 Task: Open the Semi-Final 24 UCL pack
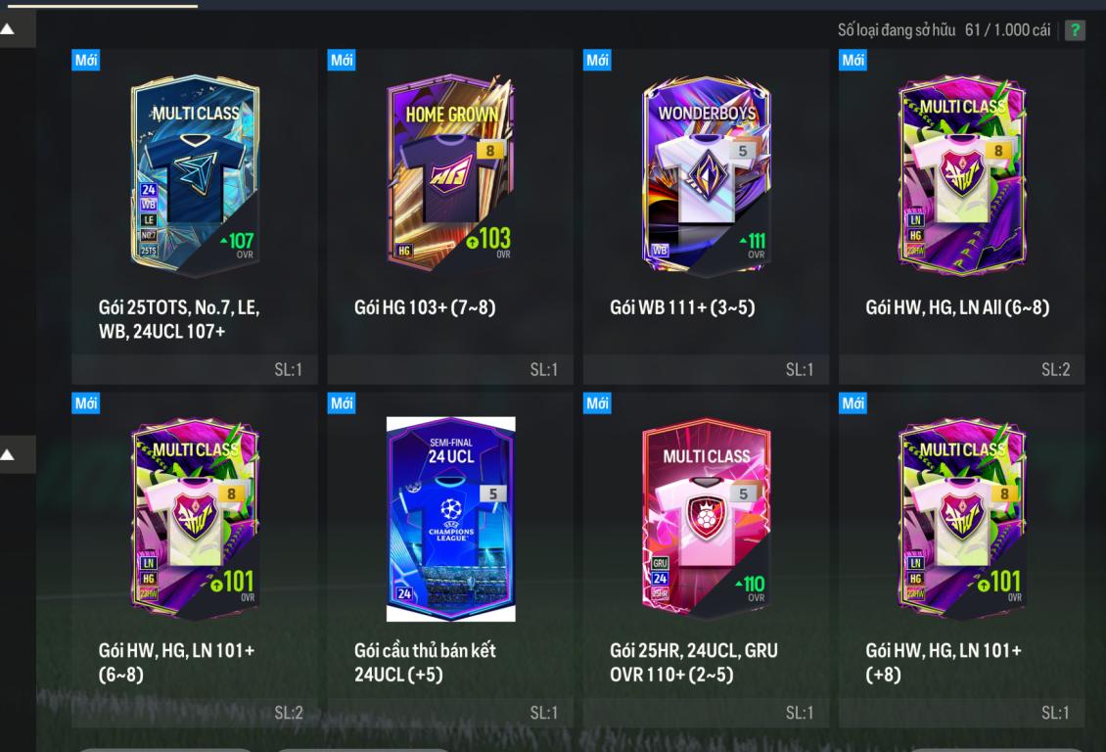(450, 559)
